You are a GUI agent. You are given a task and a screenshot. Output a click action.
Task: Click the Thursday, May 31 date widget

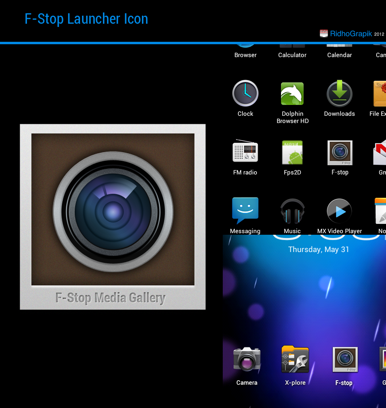tap(318, 249)
